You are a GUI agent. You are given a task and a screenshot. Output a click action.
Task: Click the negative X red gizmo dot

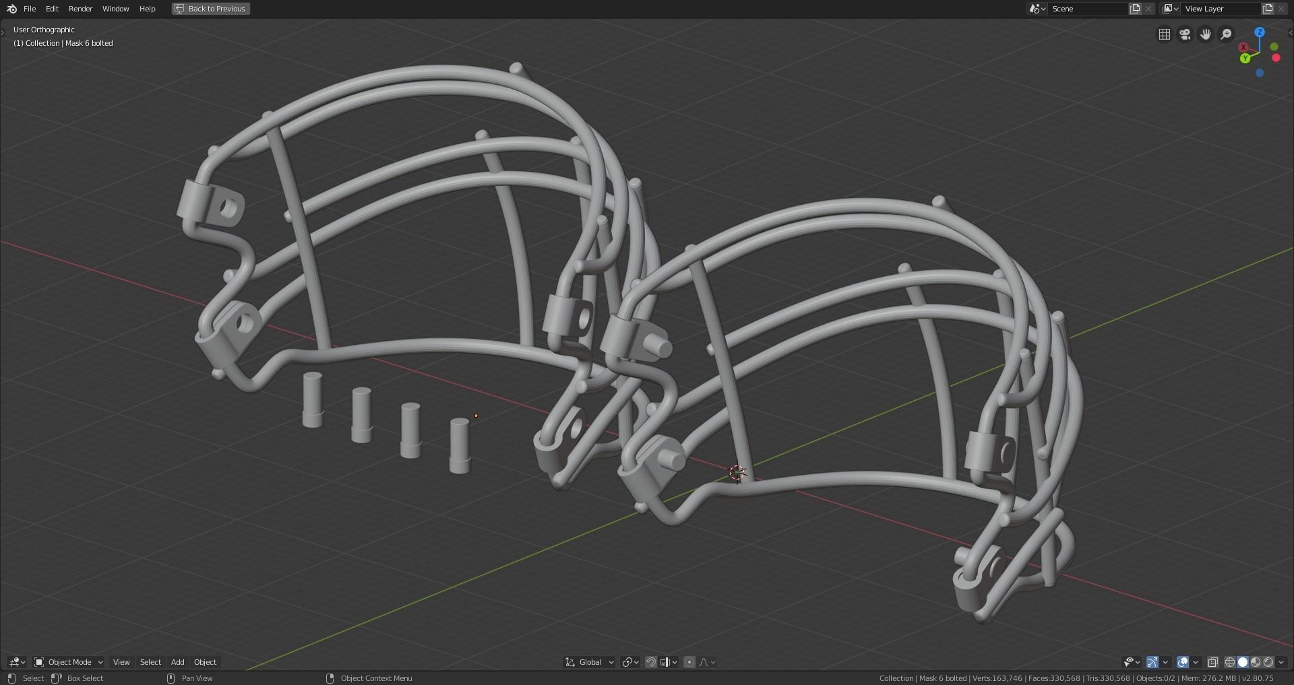click(1276, 58)
